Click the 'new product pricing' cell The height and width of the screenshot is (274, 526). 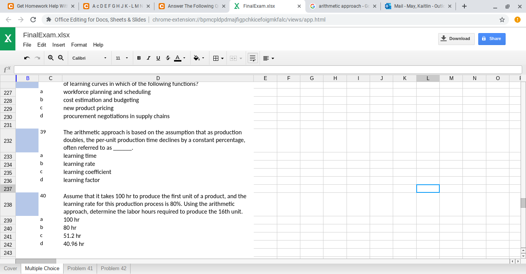click(x=158, y=108)
